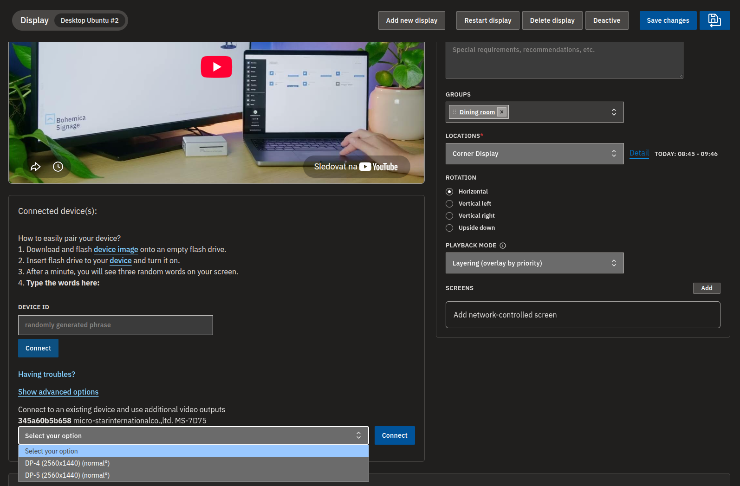This screenshot has height=486, width=740.
Task: Focus the special requirements text area
Action: pos(565,60)
